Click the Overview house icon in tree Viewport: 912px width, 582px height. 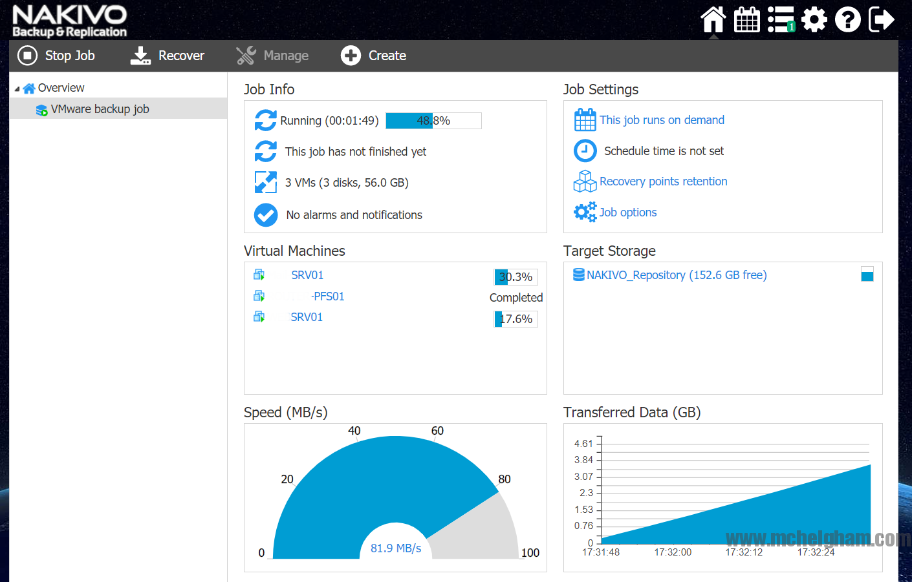[x=29, y=88]
